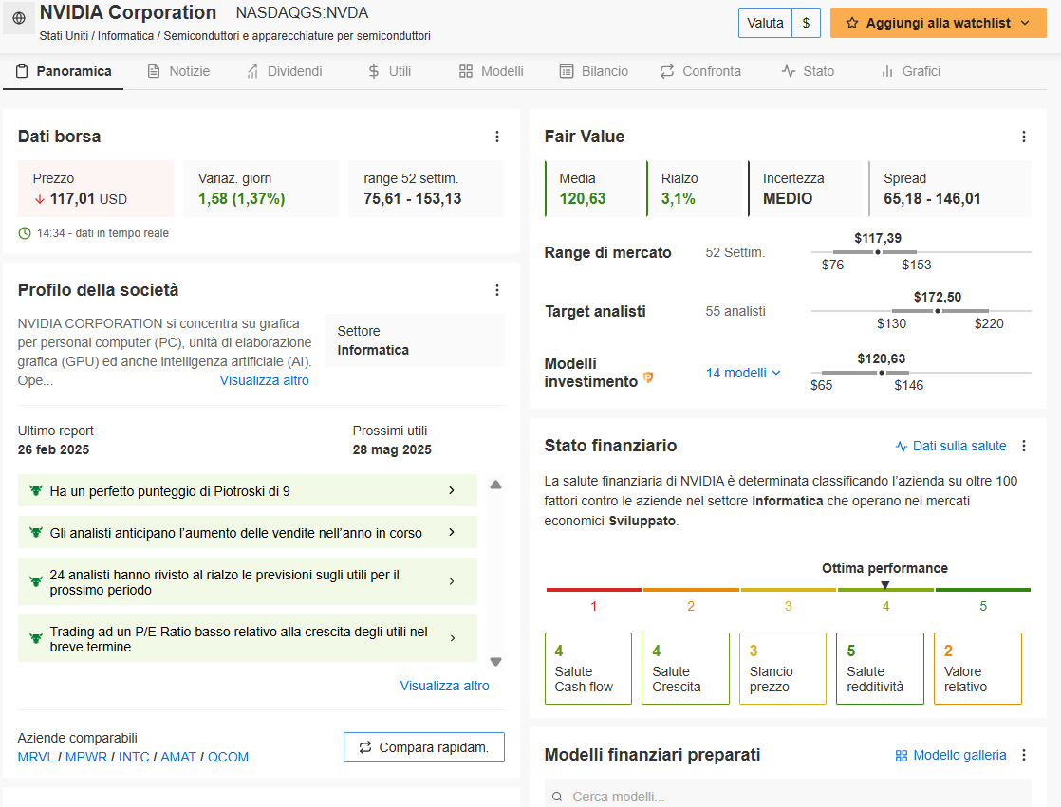Focus the Cerca modelli search field
This screenshot has height=807, width=1061.
coord(788,797)
